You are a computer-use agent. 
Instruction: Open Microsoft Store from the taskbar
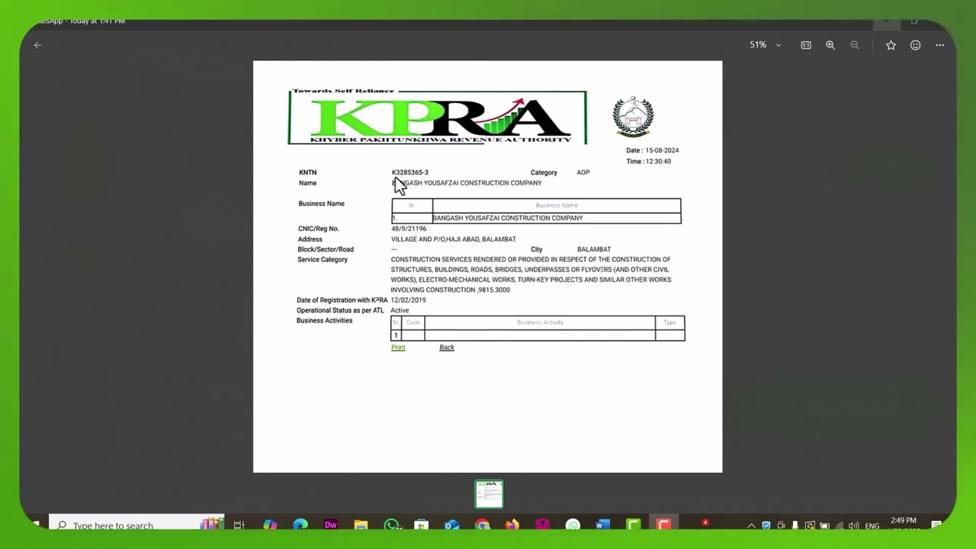click(x=421, y=525)
